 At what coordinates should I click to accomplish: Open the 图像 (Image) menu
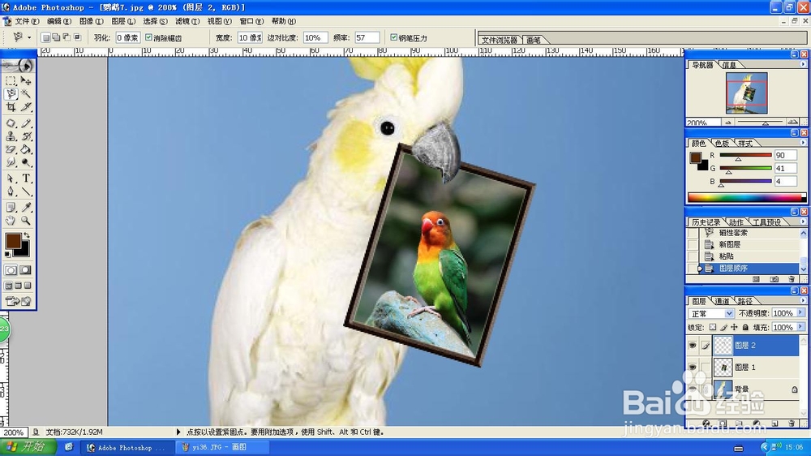pyautogui.click(x=91, y=21)
